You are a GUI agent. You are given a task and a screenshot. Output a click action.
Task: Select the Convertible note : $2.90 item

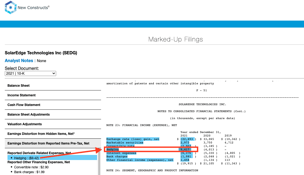(x=31, y=167)
